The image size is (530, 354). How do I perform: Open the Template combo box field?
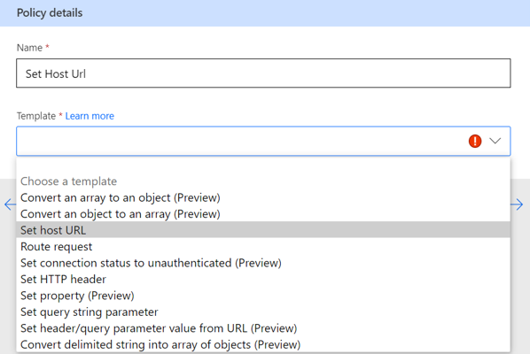pyautogui.click(x=263, y=141)
